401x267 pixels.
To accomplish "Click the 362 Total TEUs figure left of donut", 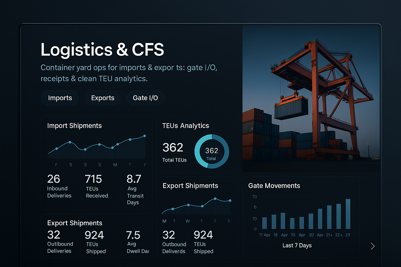I will [x=173, y=152].
